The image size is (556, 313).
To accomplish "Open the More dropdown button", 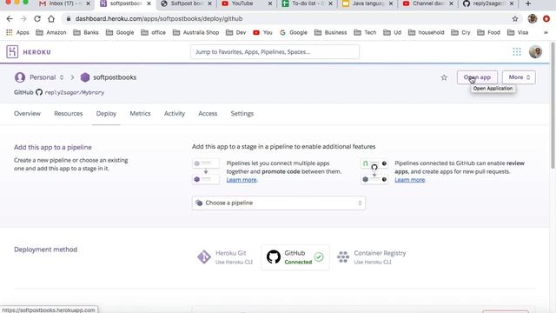I will coord(519,77).
